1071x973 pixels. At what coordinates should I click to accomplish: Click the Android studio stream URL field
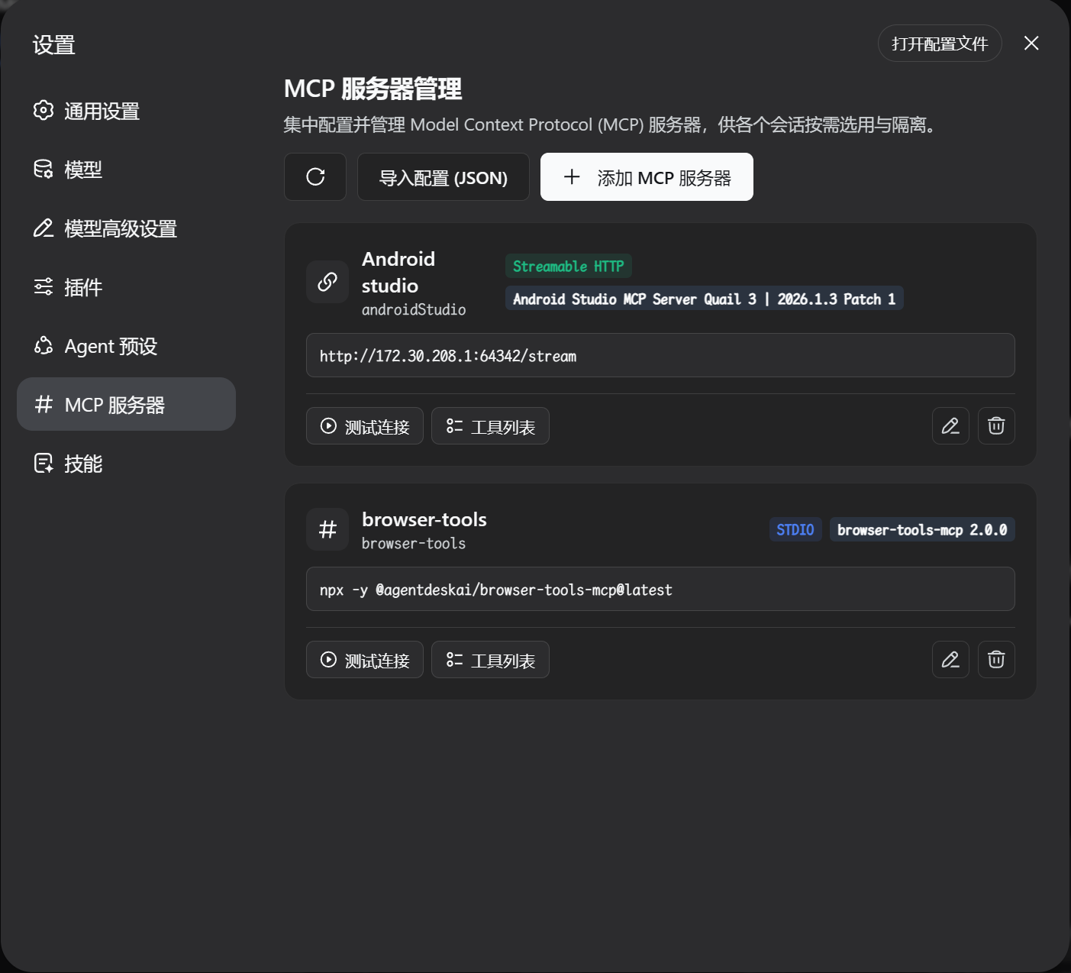tap(660, 355)
